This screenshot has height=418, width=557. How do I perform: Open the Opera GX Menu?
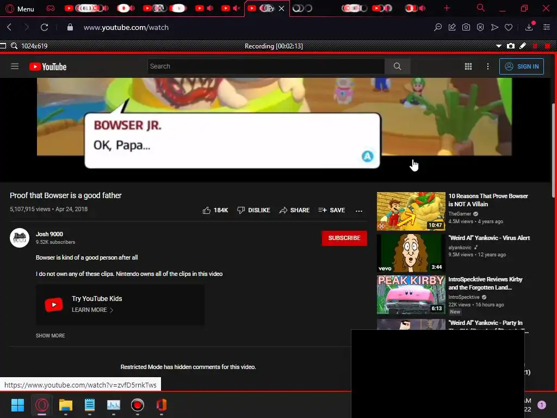20,9
